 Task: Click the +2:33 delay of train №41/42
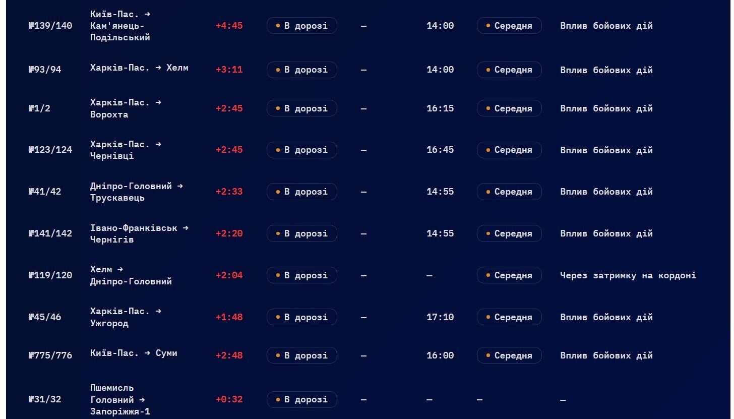pyautogui.click(x=229, y=192)
